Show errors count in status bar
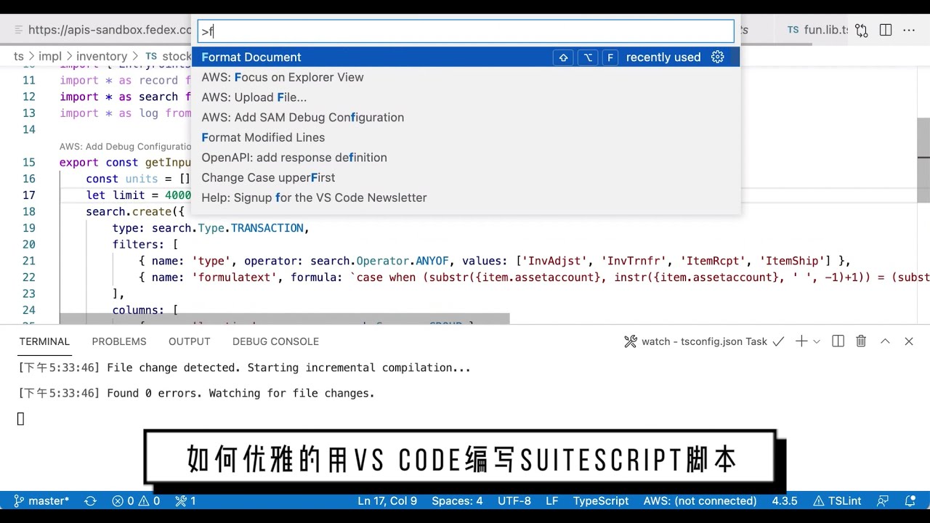Screen dimensions: 930x523 (123, 500)
